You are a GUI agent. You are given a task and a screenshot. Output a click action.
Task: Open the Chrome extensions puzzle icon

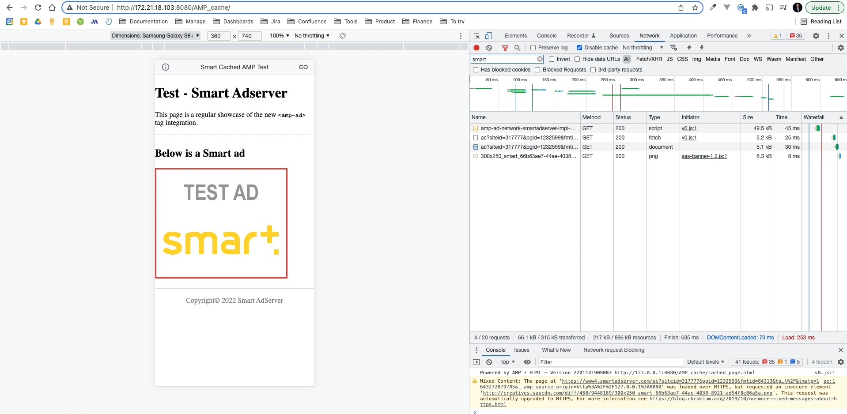[x=755, y=8]
